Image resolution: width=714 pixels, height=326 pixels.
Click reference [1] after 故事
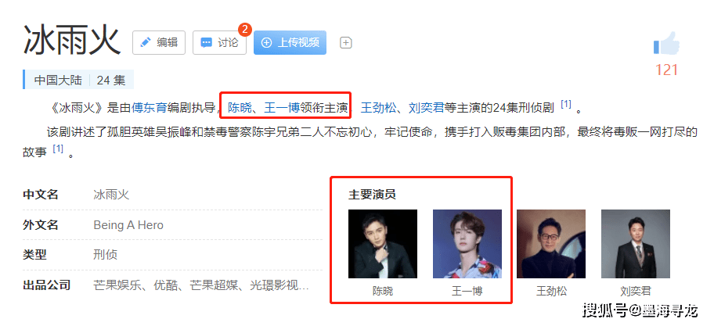(58, 149)
